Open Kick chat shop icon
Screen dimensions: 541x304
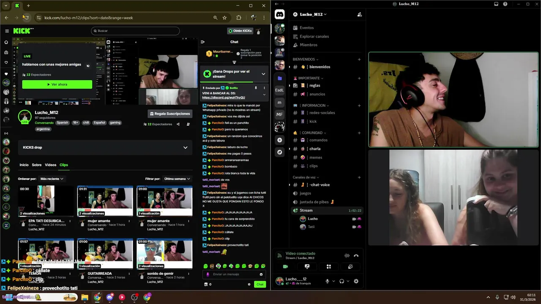click(205, 284)
